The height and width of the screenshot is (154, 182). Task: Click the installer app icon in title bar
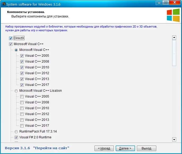(3, 4)
